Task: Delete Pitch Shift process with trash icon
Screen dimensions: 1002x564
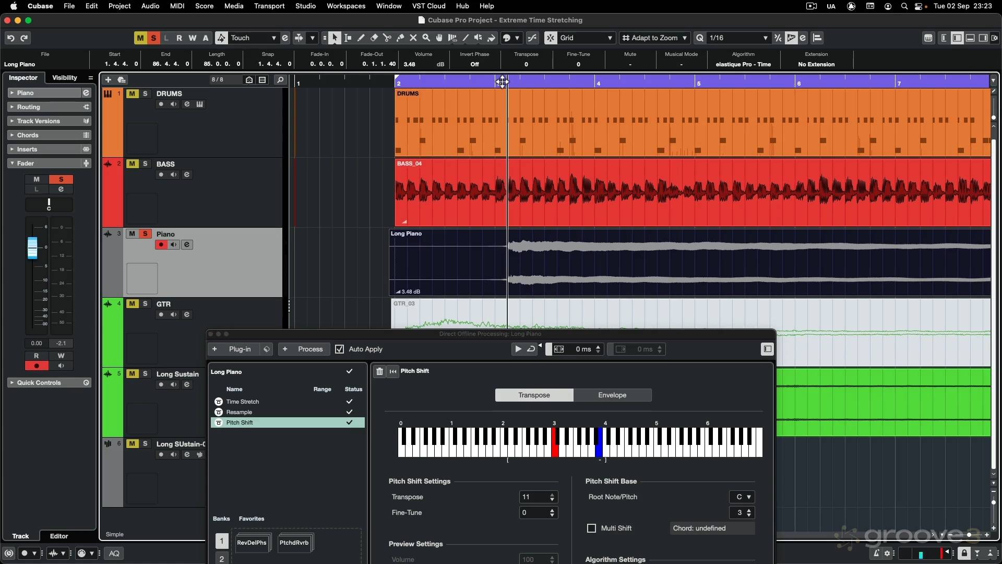Action: point(380,371)
